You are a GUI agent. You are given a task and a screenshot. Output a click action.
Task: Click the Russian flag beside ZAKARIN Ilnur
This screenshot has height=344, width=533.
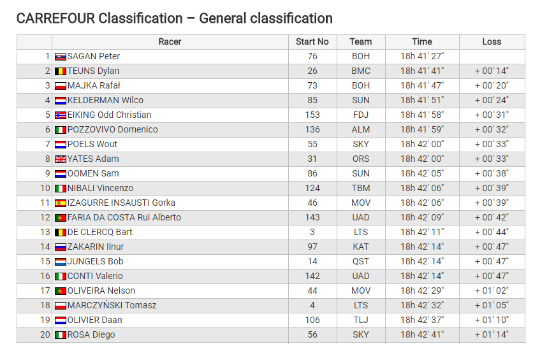pyautogui.click(x=61, y=247)
